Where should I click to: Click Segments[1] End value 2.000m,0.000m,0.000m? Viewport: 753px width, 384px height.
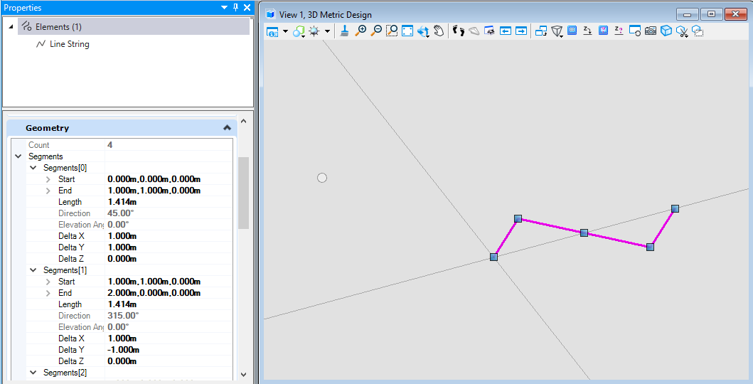(x=154, y=293)
